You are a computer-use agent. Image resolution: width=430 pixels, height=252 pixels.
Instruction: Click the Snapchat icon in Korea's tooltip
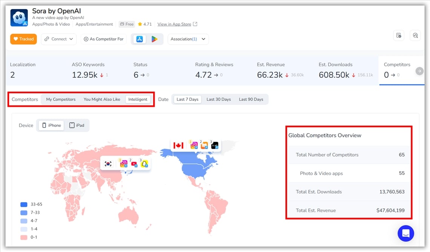pyautogui.click(x=144, y=164)
